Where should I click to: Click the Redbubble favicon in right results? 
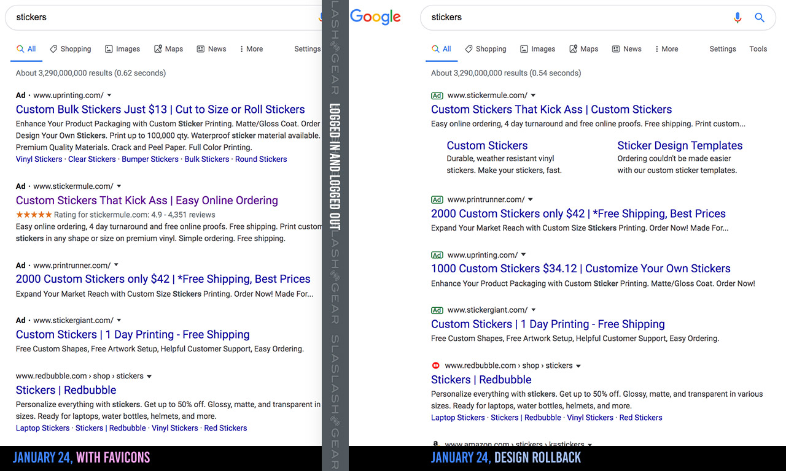pyautogui.click(x=435, y=366)
